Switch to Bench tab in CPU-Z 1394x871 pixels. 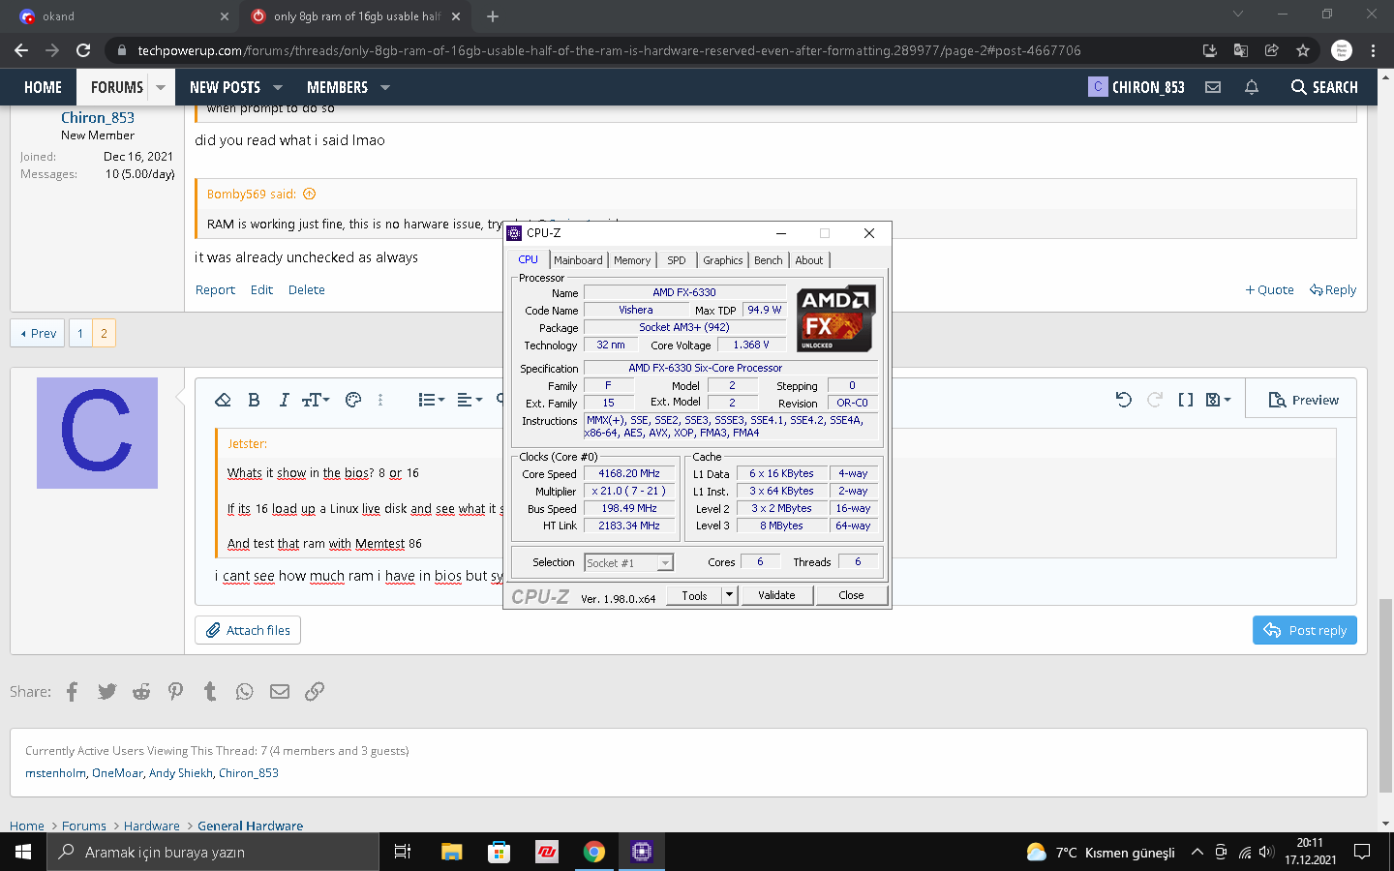coord(769,260)
